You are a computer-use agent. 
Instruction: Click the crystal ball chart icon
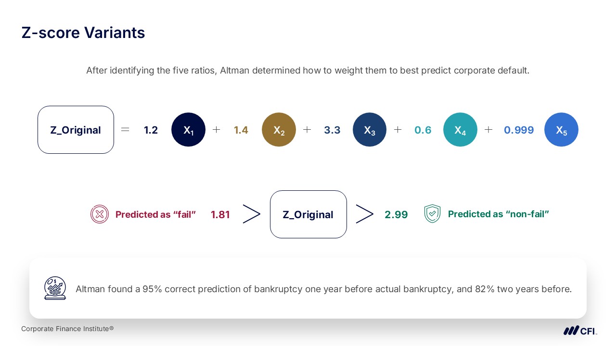point(55,288)
